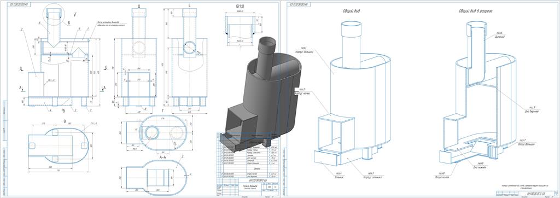Viewport: 560px width, 198px height.
Task: Select the 'поз.7 Опора большая' callout label
Action: (x=527, y=142)
